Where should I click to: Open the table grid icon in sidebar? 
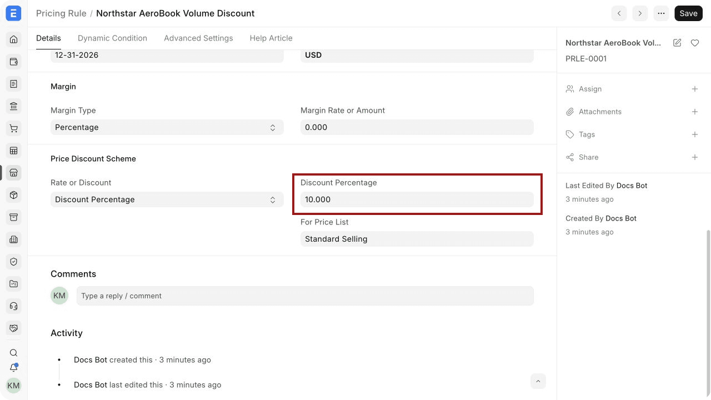14,151
